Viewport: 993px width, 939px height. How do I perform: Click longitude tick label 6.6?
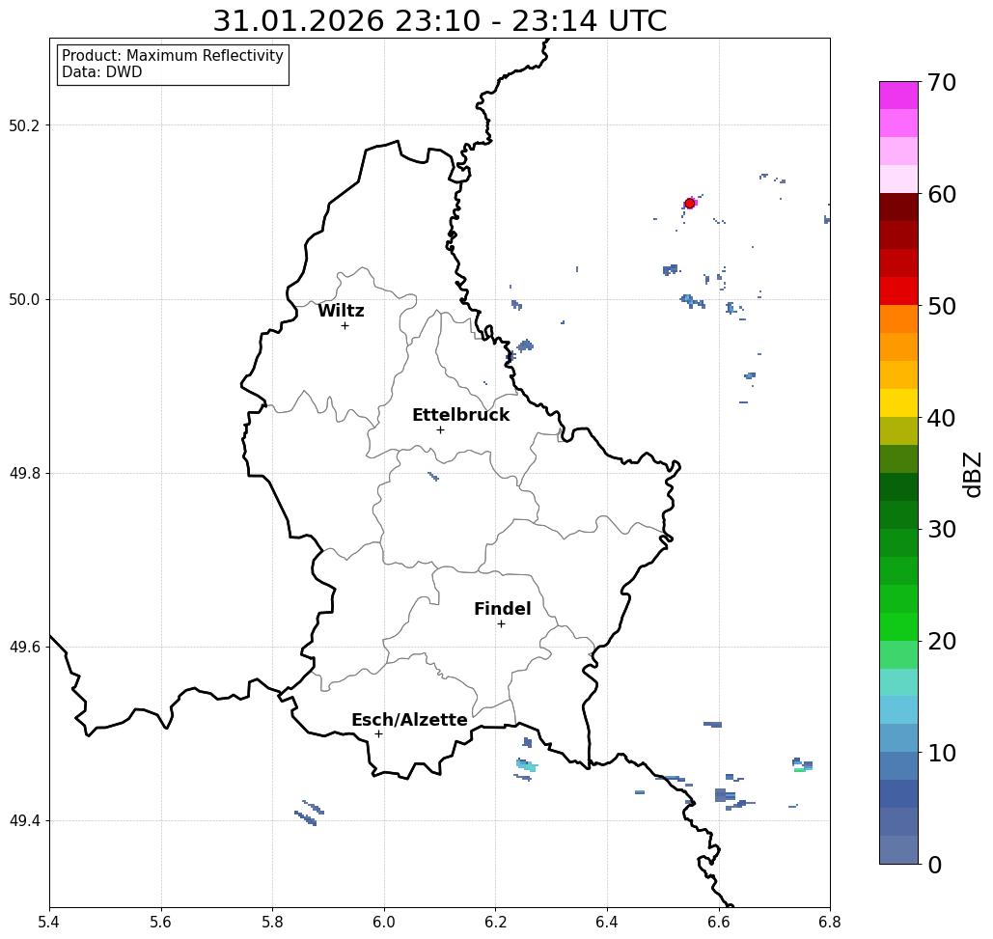pyautogui.click(x=718, y=922)
